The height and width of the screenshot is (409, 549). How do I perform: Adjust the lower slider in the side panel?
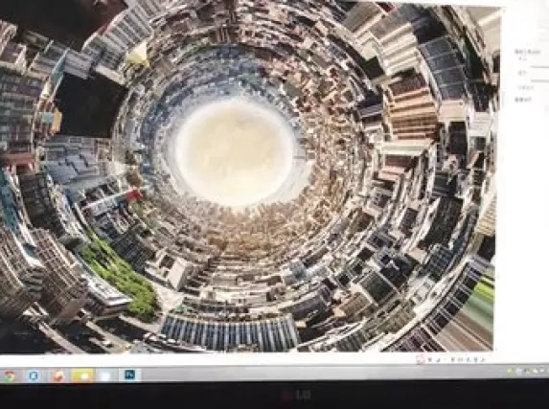pos(539,80)
